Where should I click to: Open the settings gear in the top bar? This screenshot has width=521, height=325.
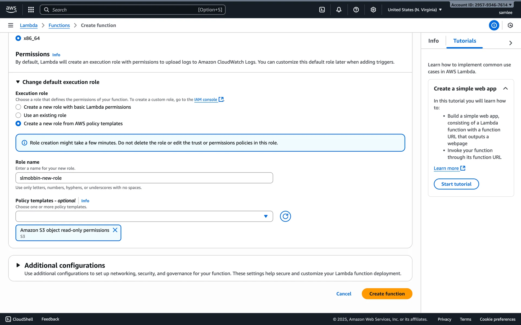pos(373,10)
